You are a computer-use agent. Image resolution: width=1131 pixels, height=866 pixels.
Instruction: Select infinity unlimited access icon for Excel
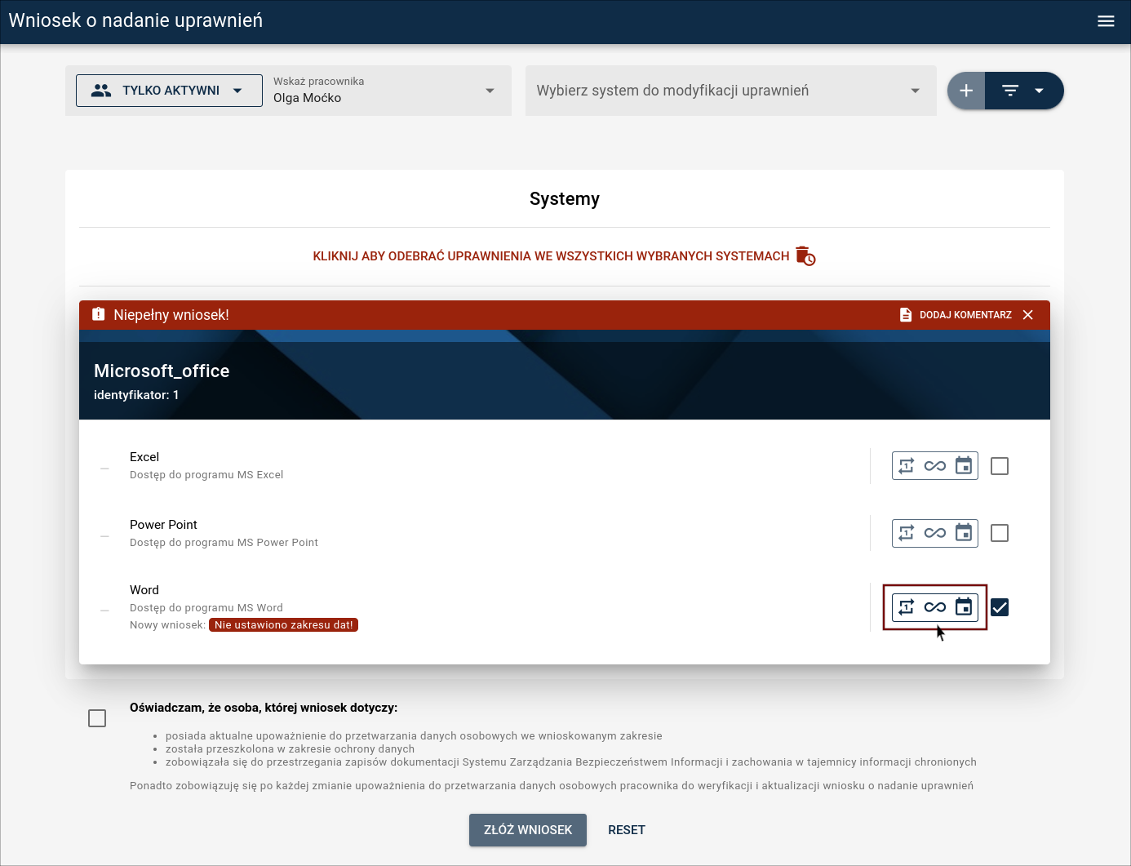tap(935, 466)
